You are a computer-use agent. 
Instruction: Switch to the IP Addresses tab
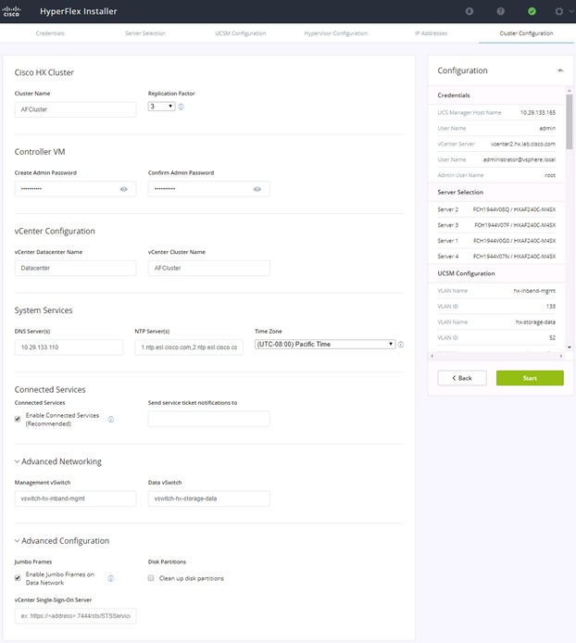[431, 33]
